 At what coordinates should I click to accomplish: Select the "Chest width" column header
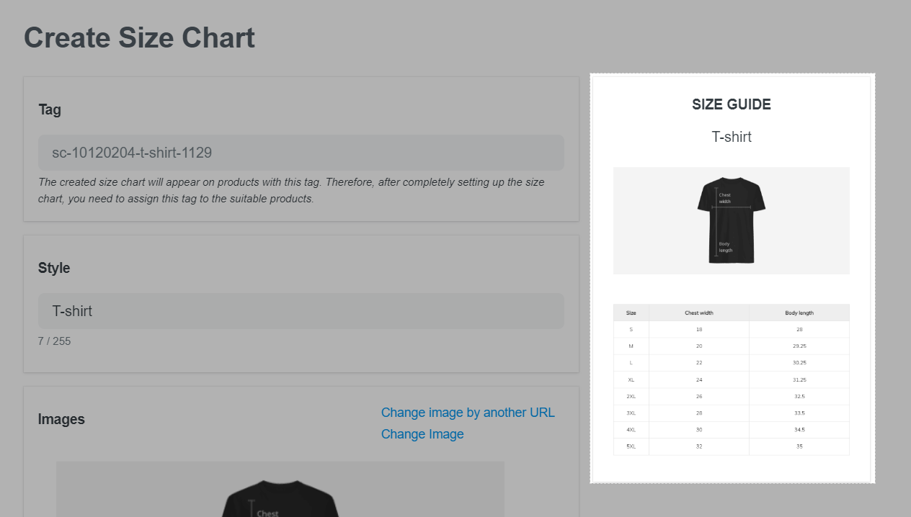[698, 313]
